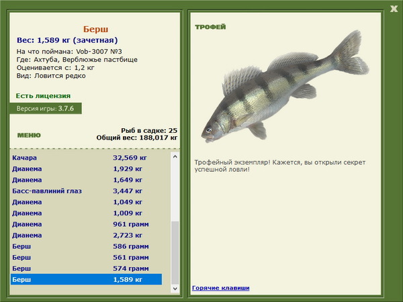403x302 pixels.
Task: Click the ТРОФЕЙ heading
Action: tap(210, 27)
